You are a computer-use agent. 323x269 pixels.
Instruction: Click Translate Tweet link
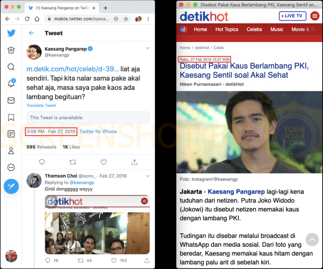click(41, 106)
